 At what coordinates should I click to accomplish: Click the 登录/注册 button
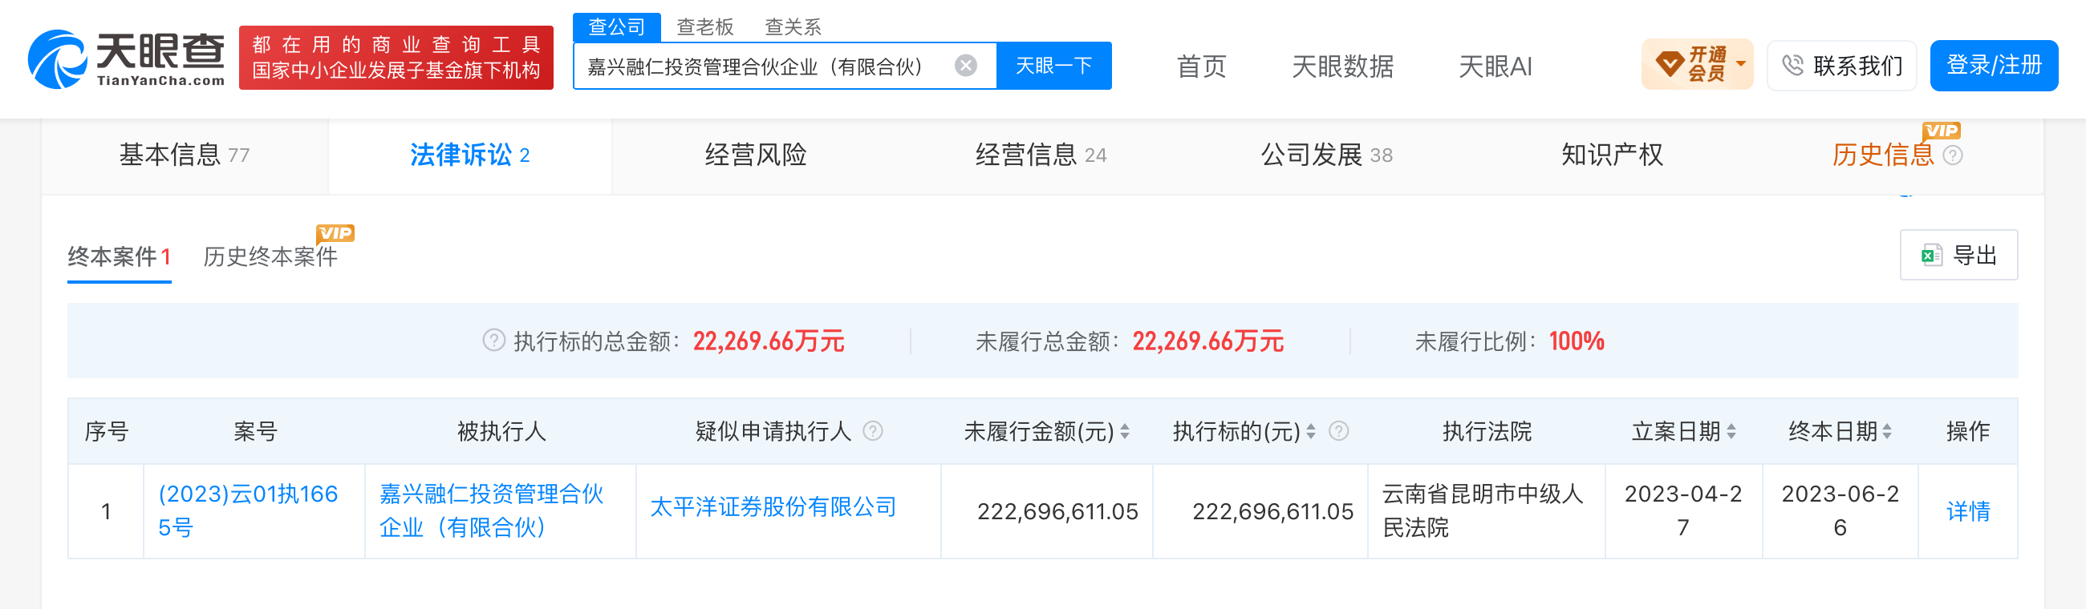pos(1993,66)
